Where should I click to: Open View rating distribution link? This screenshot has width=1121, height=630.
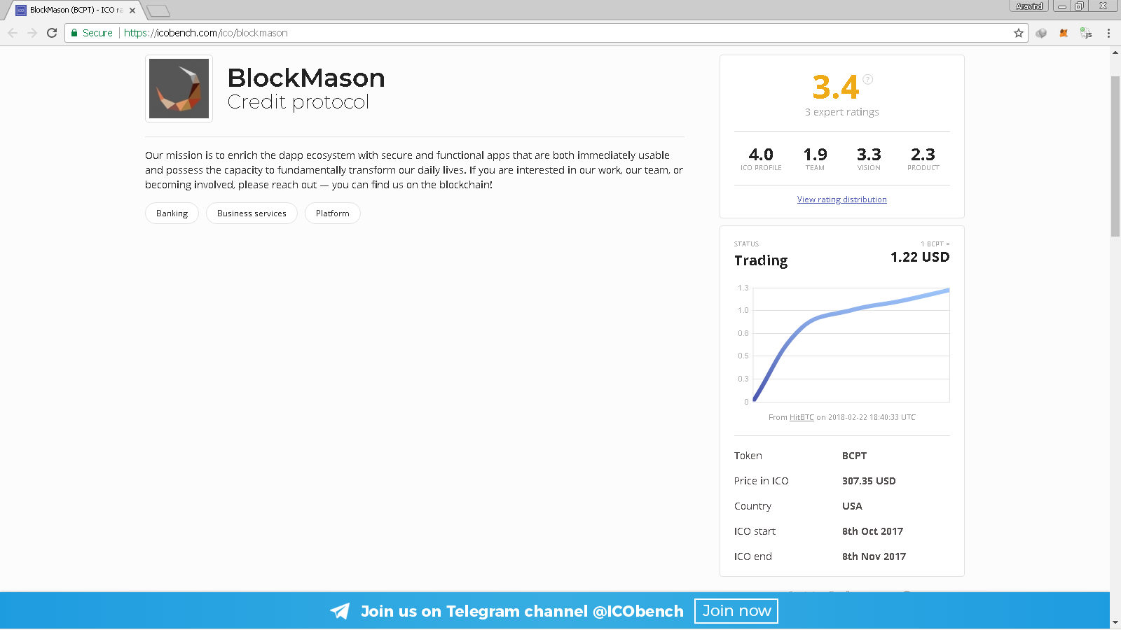tap(841, 199)
